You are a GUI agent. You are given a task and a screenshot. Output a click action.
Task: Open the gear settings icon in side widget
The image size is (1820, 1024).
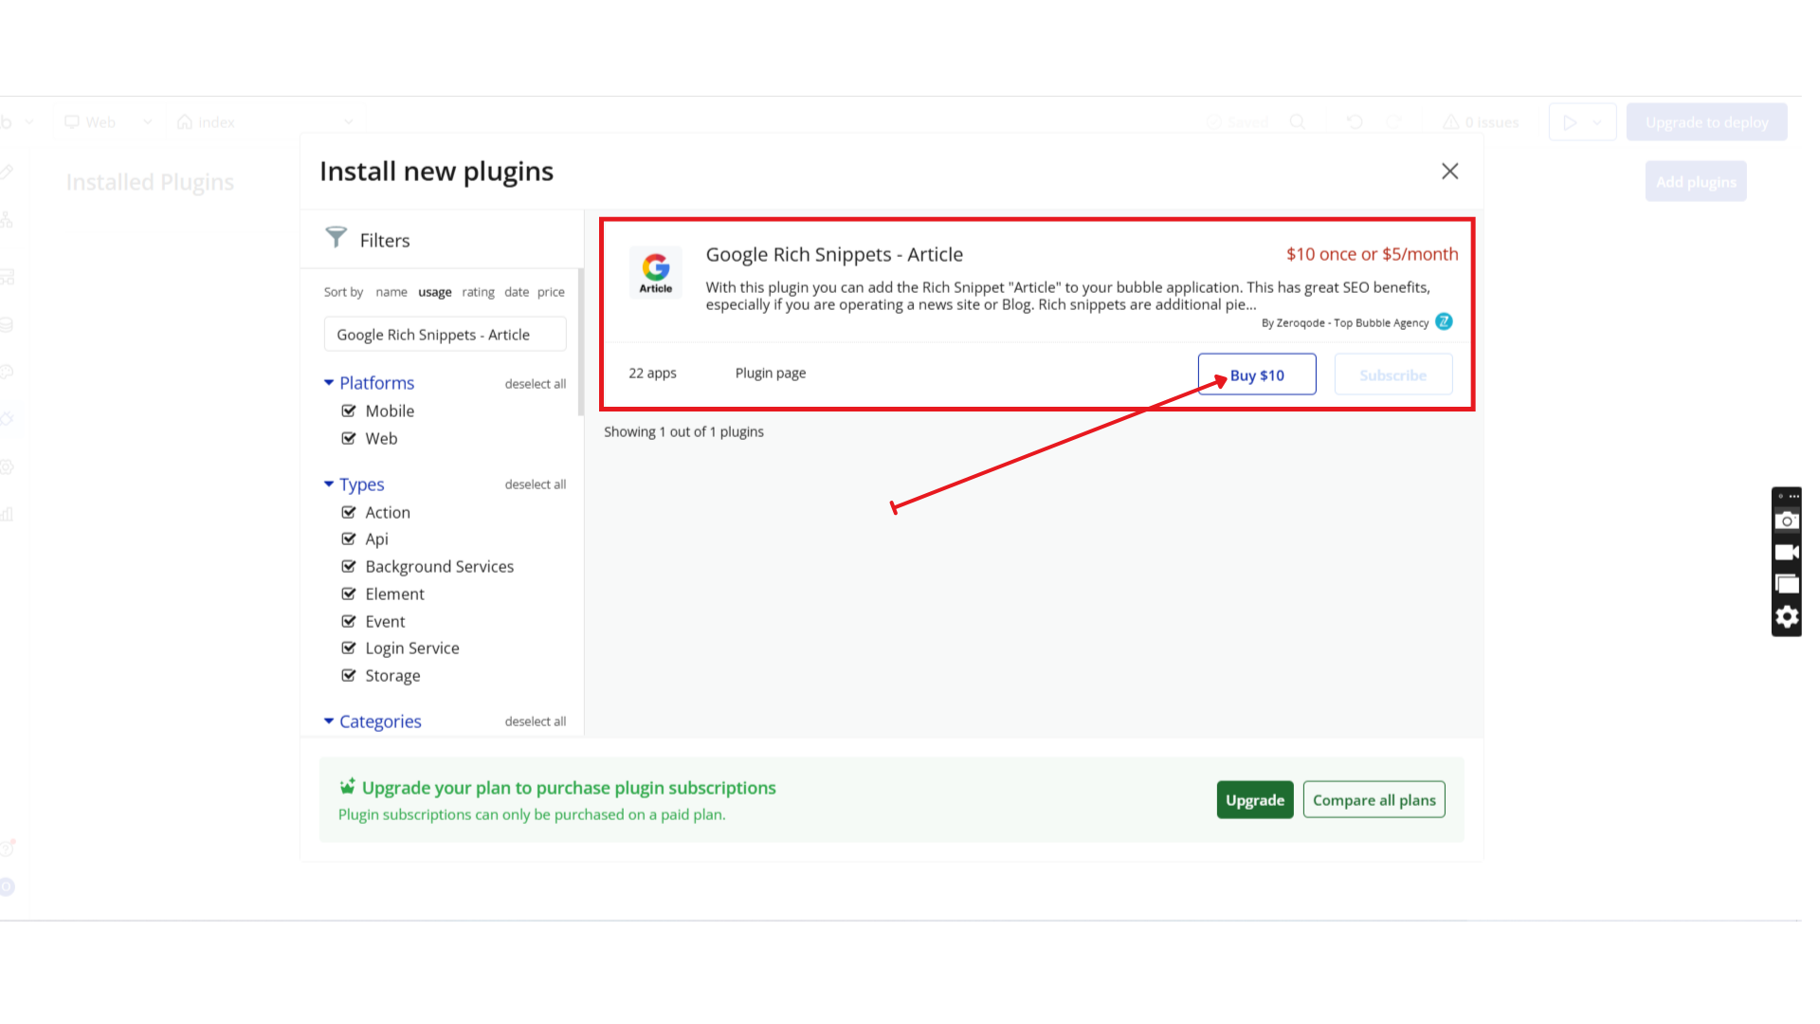pos(1787,617)
